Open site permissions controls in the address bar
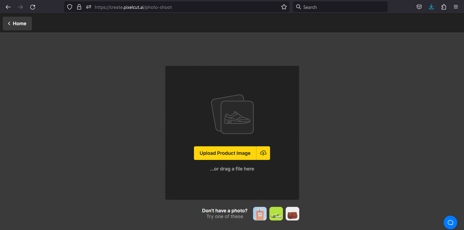Image resolution: width=464 pixels, height=230 pixels. (x=88, y=7)
